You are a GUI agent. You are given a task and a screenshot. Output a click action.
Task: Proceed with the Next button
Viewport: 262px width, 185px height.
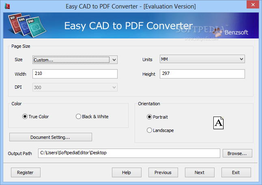200,172
